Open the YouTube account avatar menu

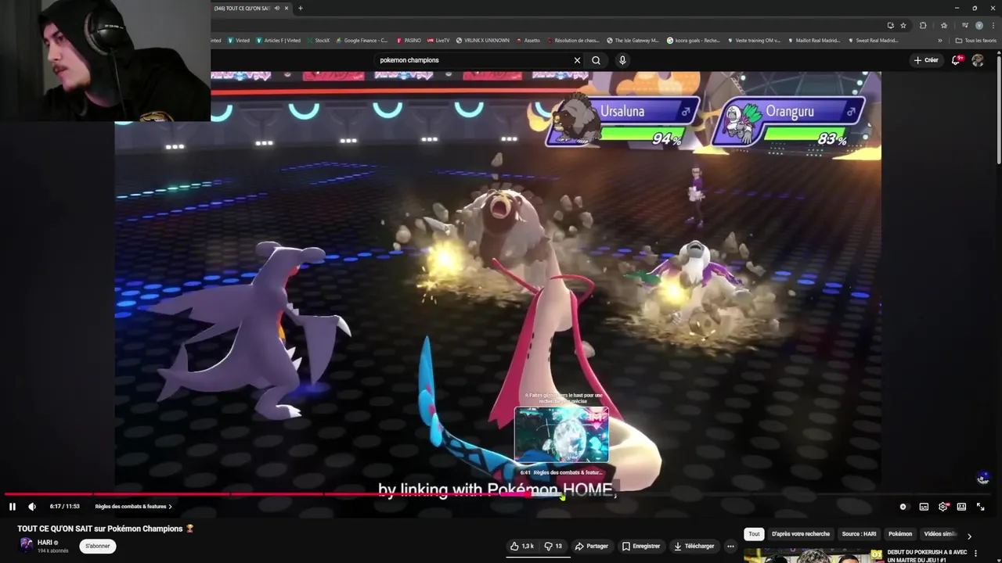(978, 60)
